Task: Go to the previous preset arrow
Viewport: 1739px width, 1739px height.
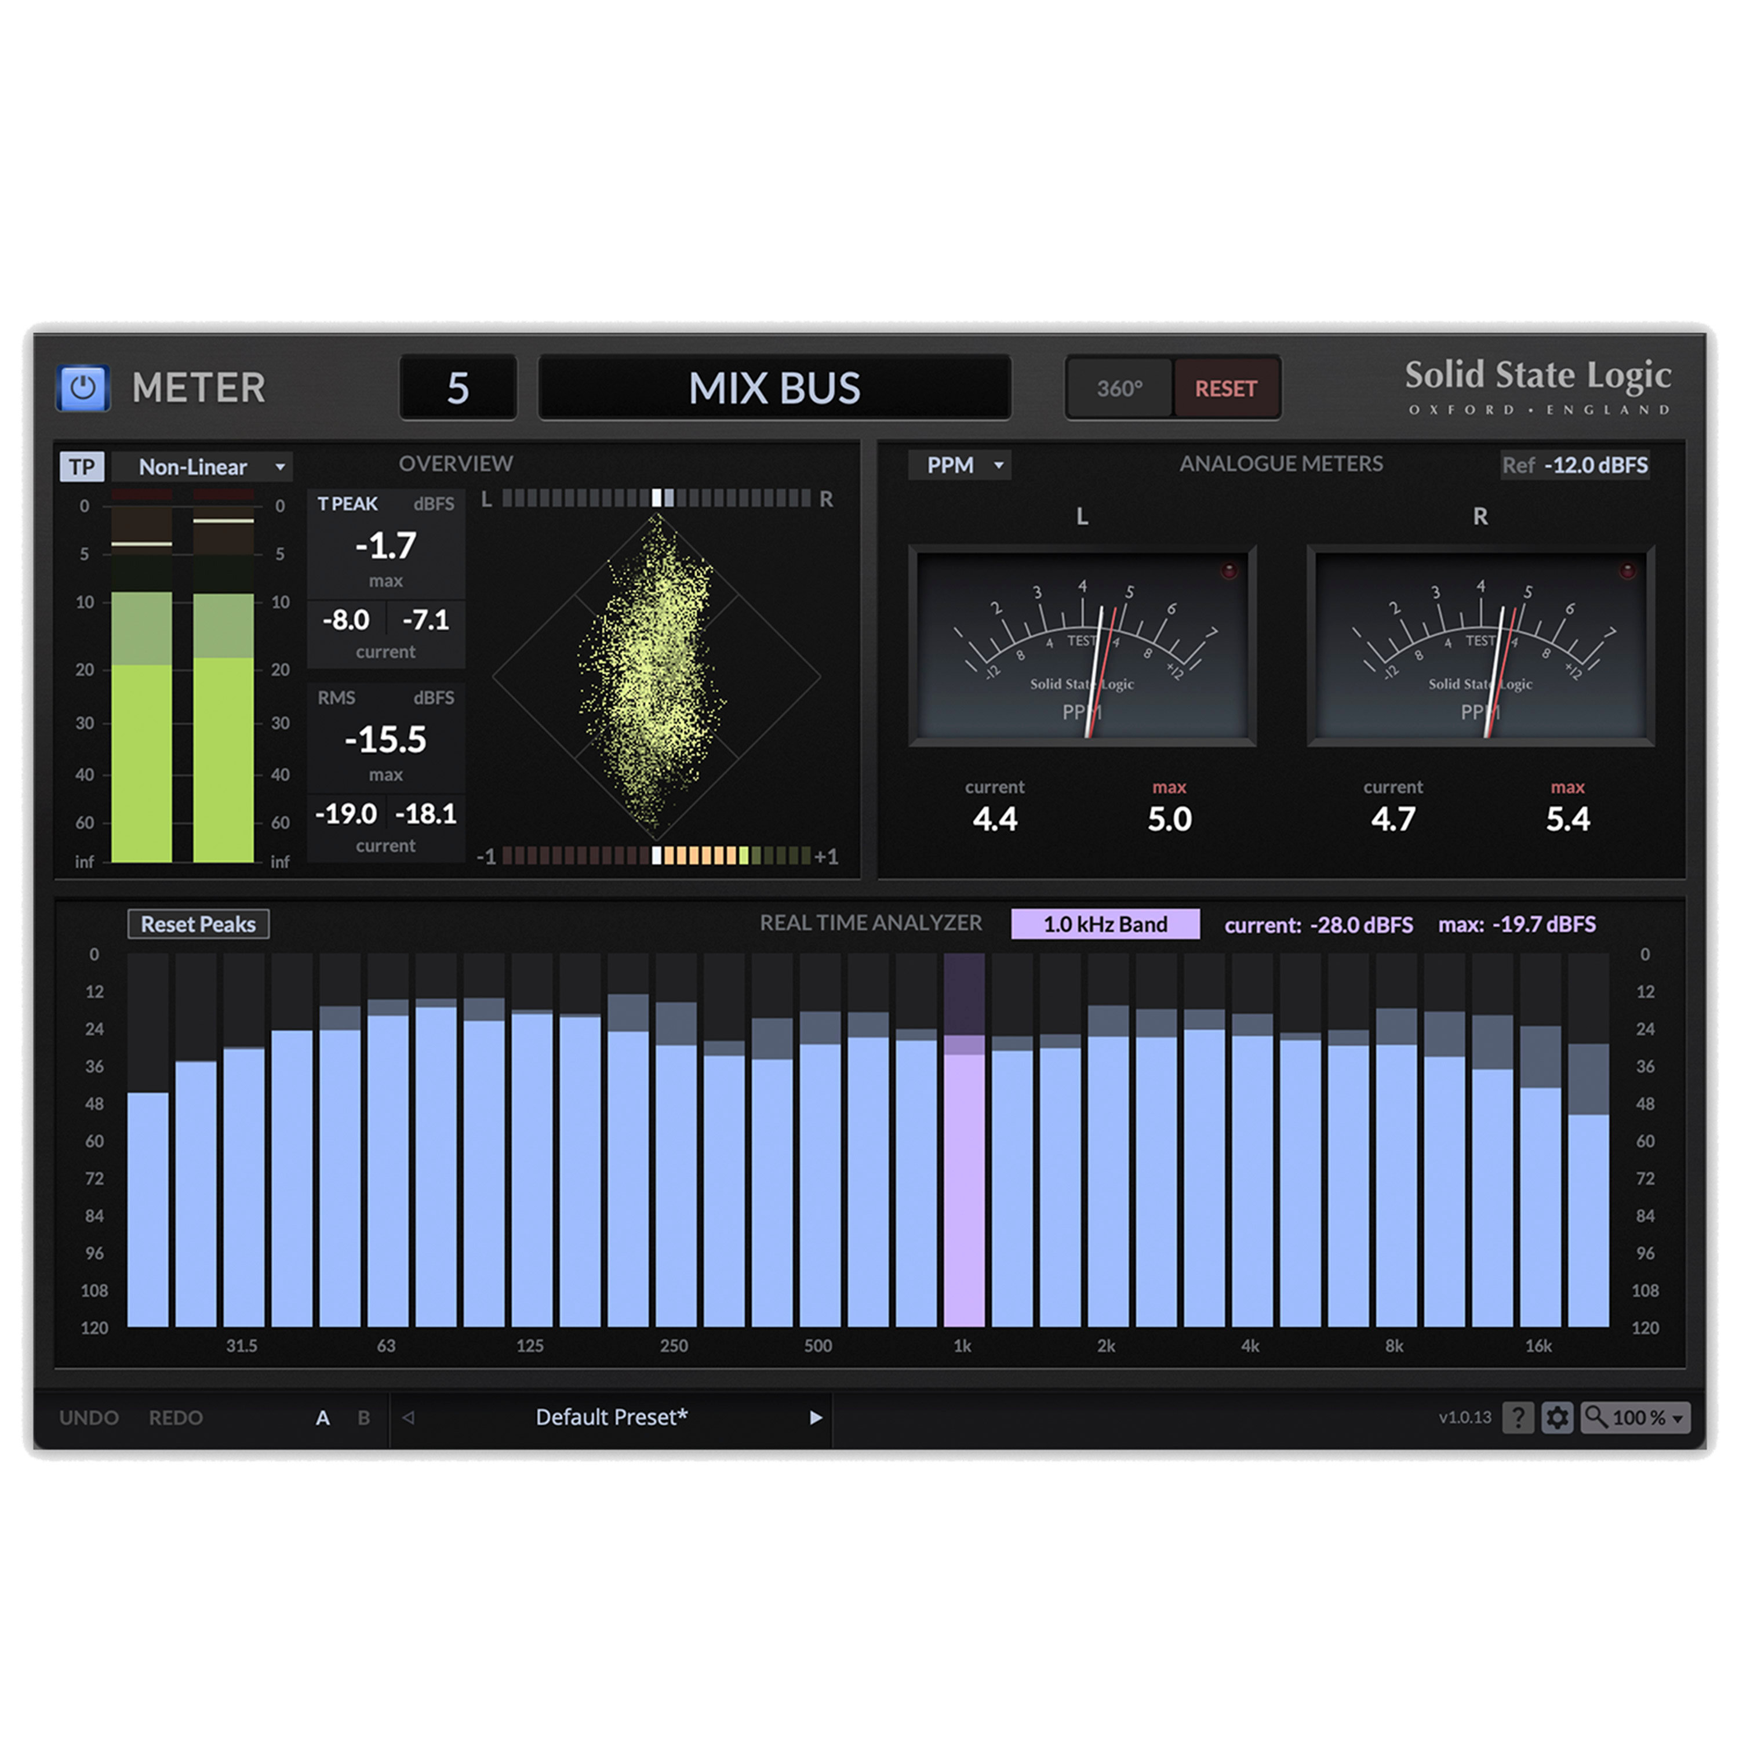Action: click(x=407, y=1418)
